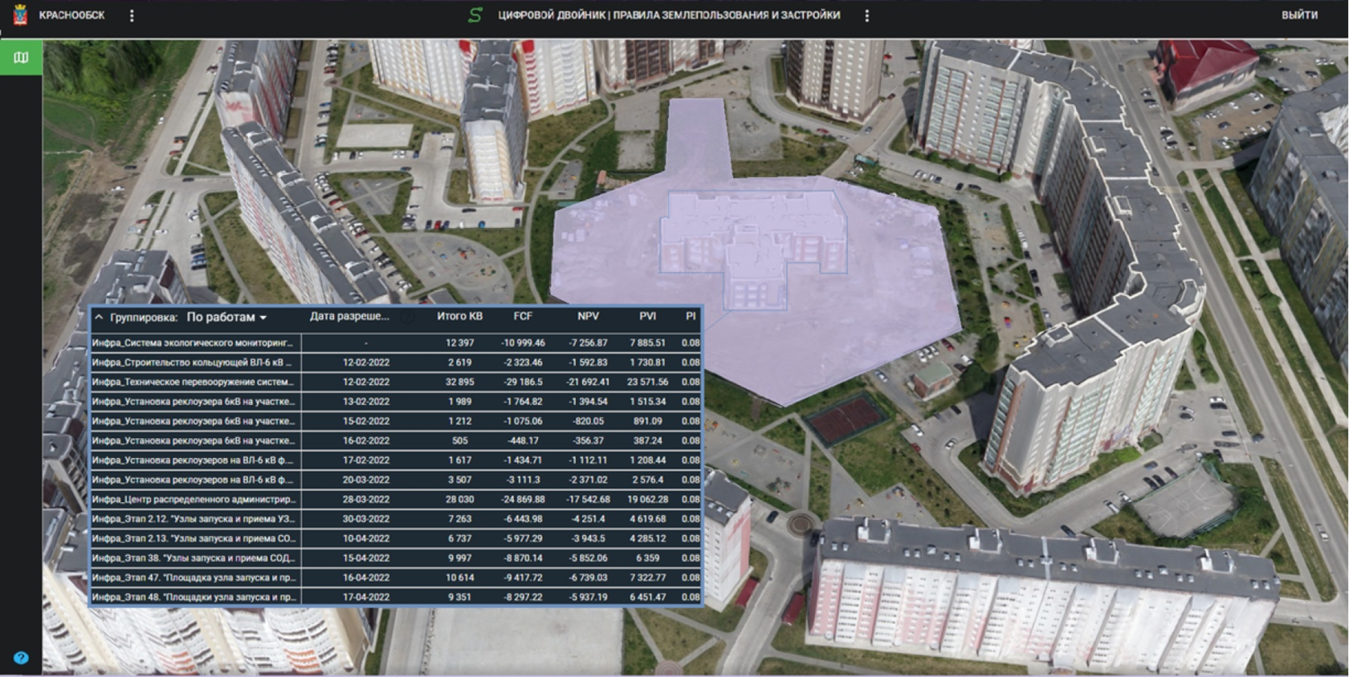The width and height of the screenshot is (1349, 677).
Task: Click the Краснообск city label
Action: 72,15
